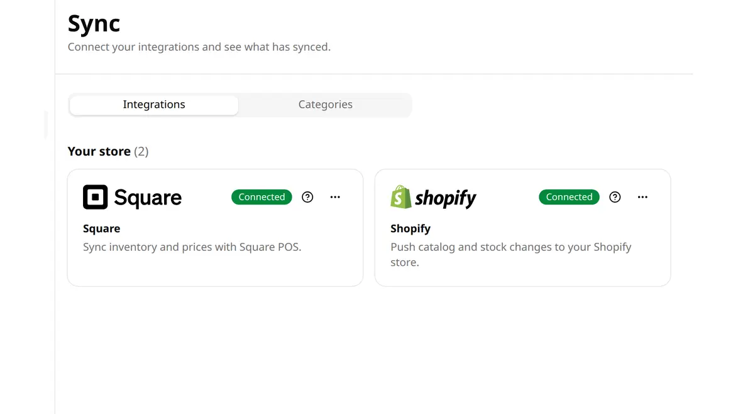The image size is (738, 414).
Task: Click the "Sync" page title
Action: coord(94,23)
